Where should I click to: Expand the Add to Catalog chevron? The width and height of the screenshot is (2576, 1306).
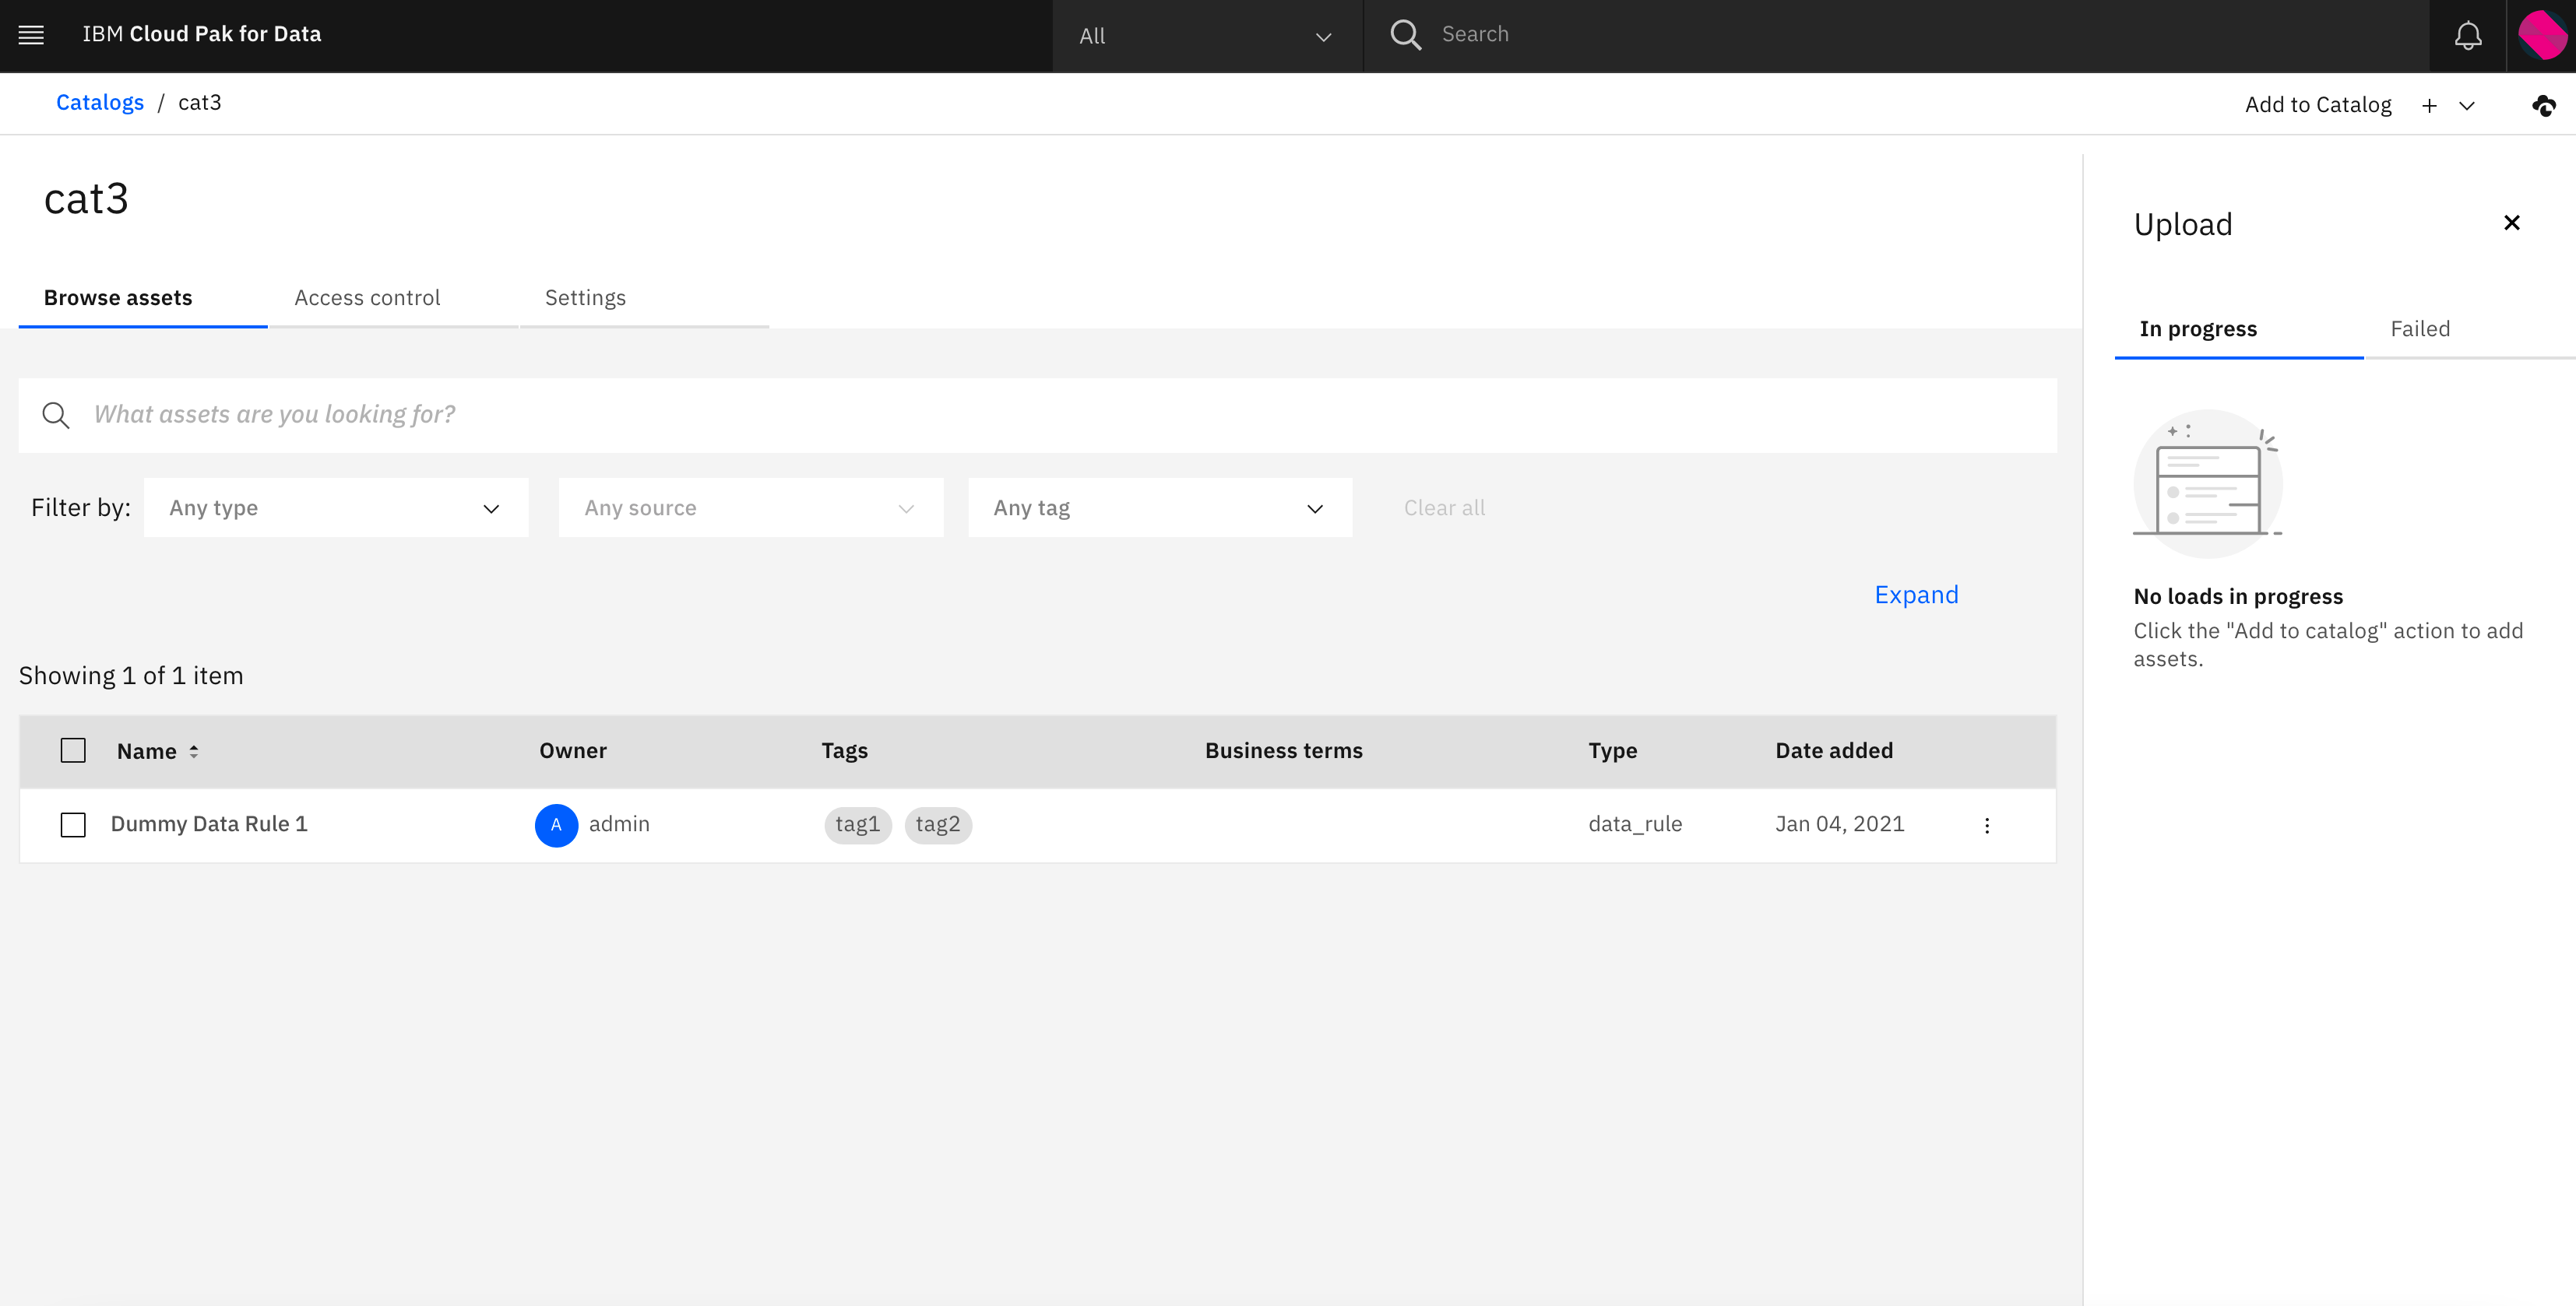point(2467,106)
